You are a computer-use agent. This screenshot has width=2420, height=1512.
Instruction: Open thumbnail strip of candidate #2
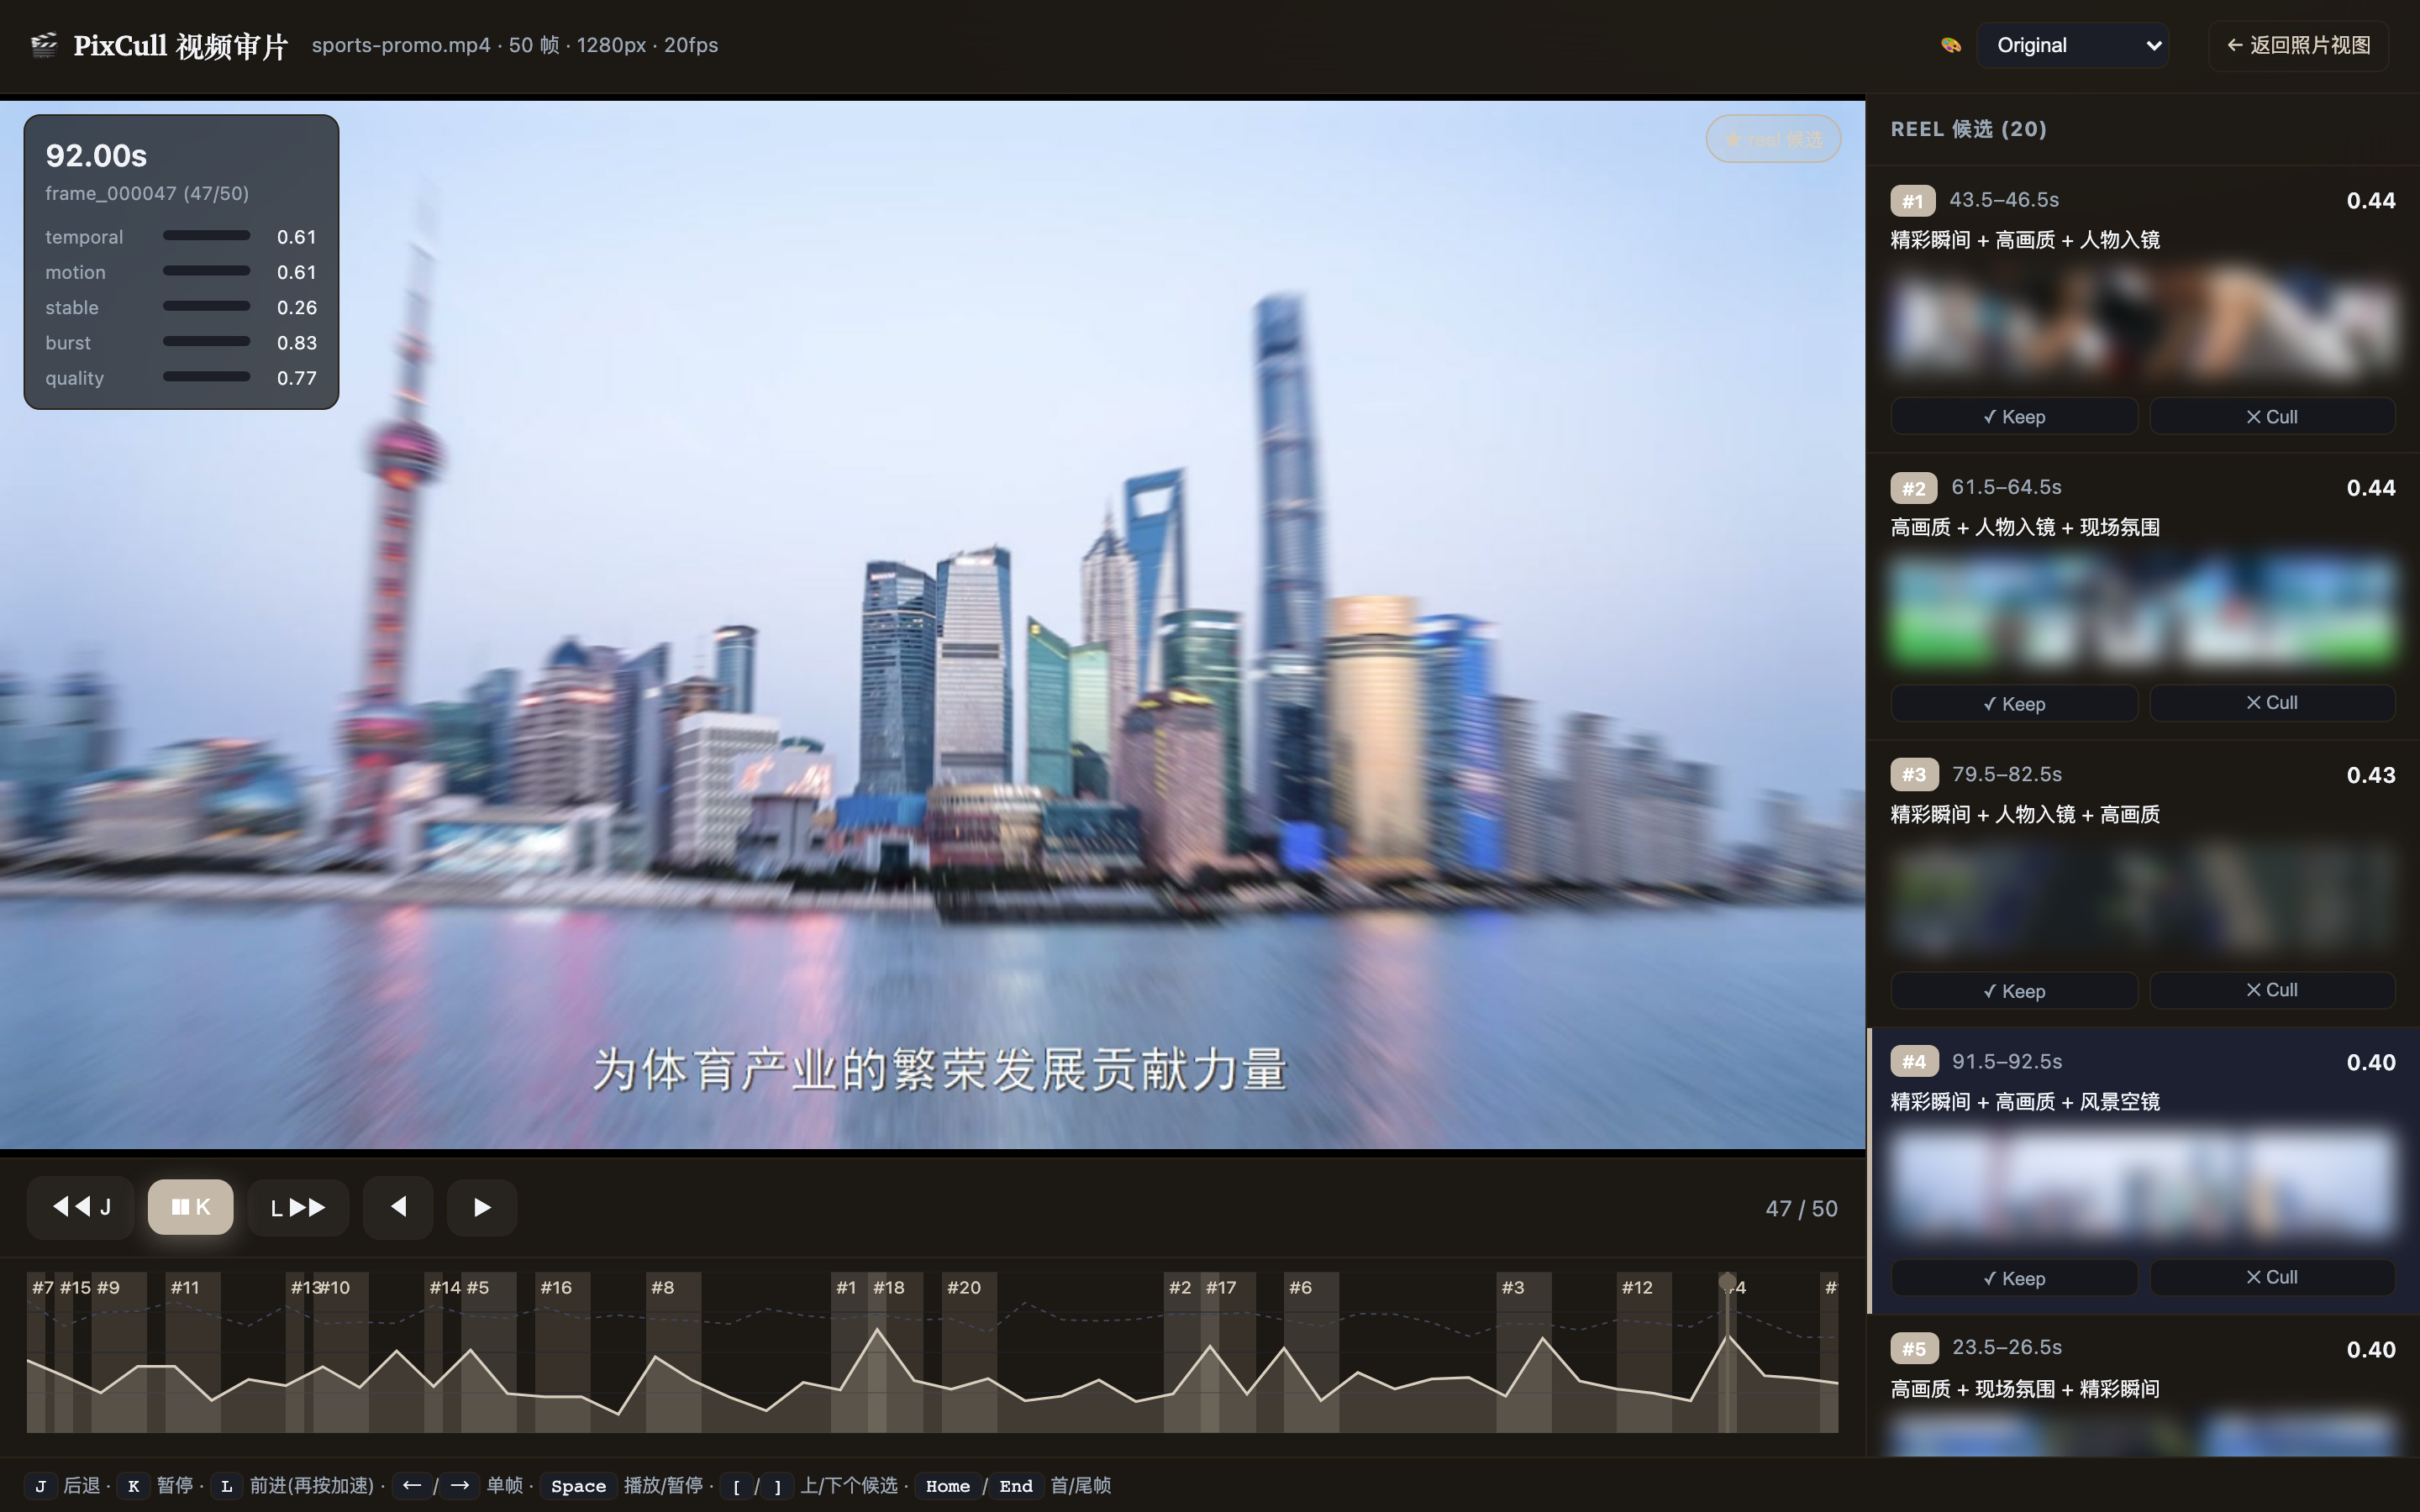coord(2143,610)
